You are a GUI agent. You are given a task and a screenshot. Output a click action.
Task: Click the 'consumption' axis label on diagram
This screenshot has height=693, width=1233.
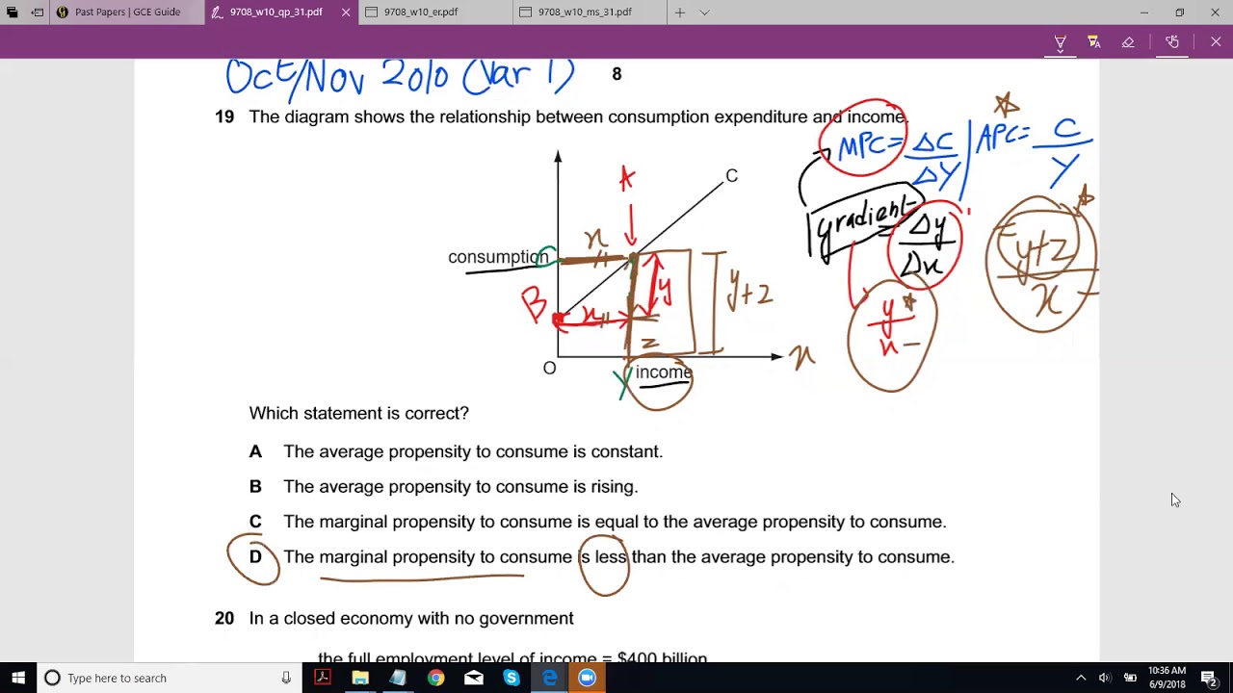pos(498,257)
